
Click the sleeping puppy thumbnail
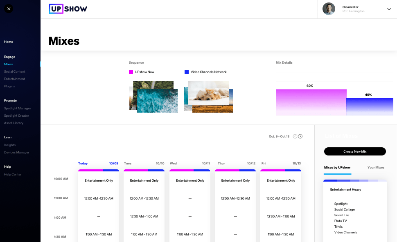click(x=208, y=93)
